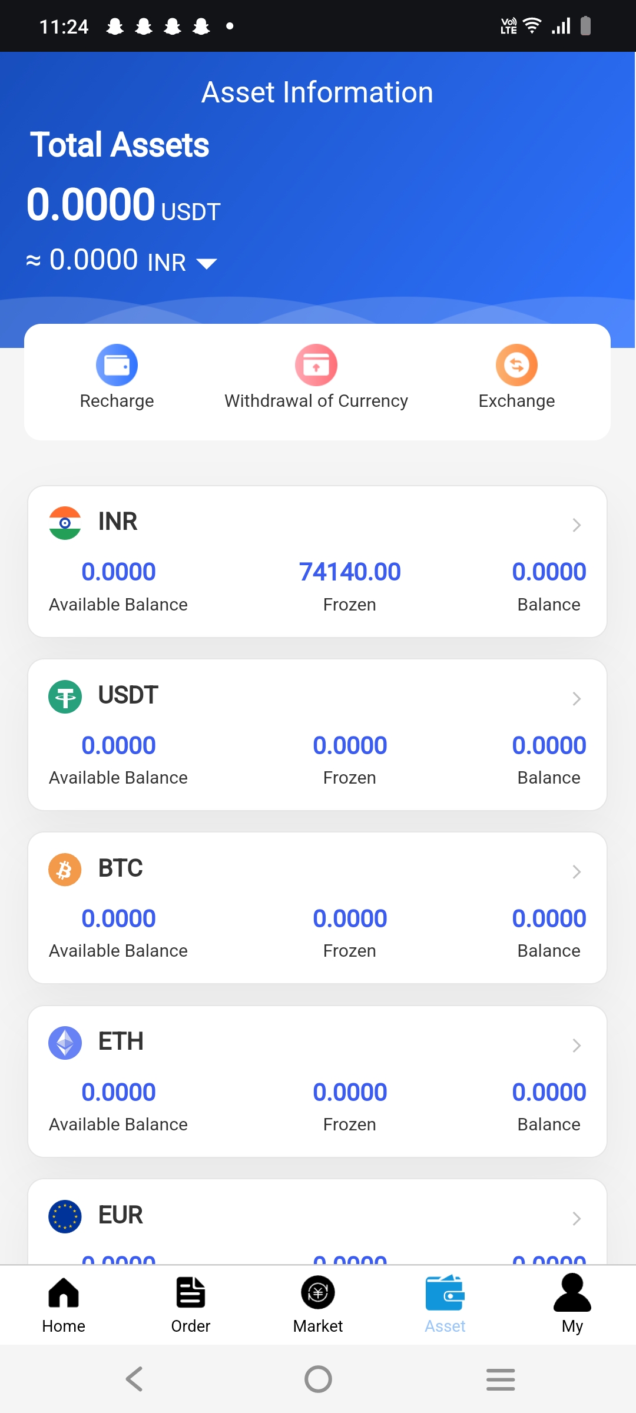The image size is (636, 1413).
Task: Tap the ETH Ethereum icon
Action: tap(65, 1043)
